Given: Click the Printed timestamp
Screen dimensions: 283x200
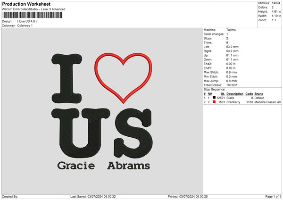Looking at the screenshot, I should (x=188, y=196).
